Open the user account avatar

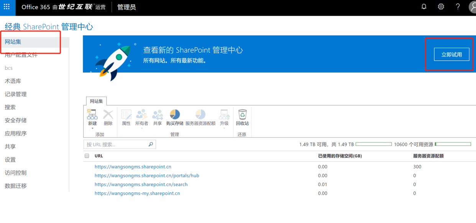(x=473, y=7)
